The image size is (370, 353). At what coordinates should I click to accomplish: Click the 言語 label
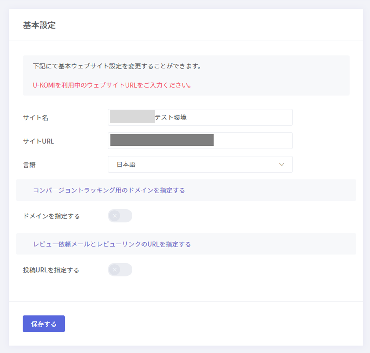click(29, 165)
